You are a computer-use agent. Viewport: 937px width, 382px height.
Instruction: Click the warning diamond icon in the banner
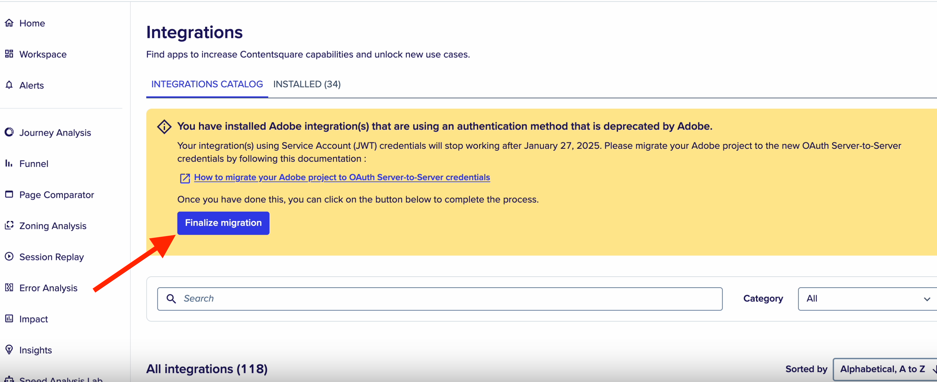165,127
